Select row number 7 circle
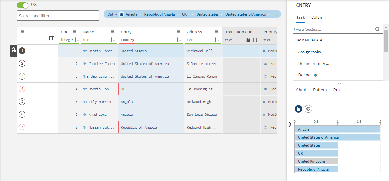The height and width of the screenshot is (181, 389). [x=22, y=127]
